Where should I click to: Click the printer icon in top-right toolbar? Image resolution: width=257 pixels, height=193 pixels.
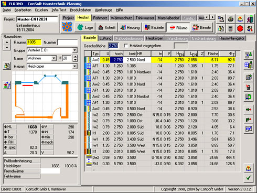231,19
